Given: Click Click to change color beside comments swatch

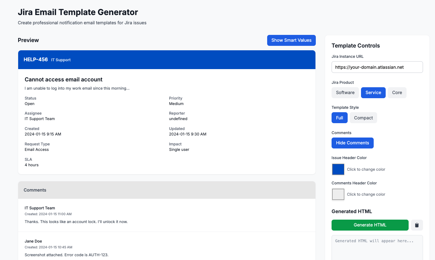Looking at the screenshot, I should tap(366, 194).
